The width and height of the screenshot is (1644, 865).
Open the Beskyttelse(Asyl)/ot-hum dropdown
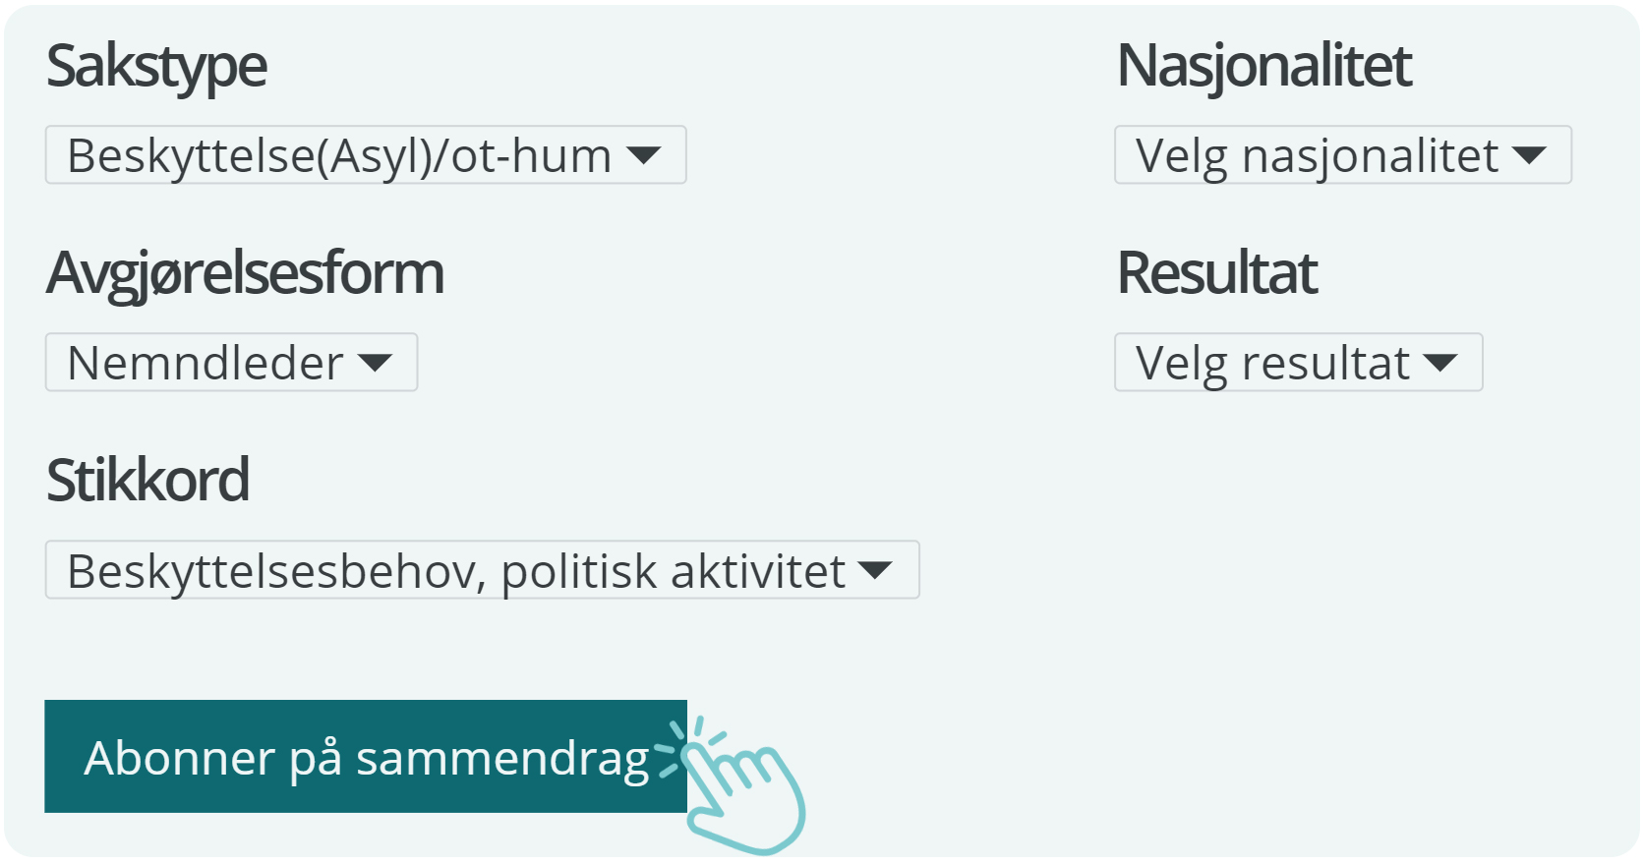point(366,154)
